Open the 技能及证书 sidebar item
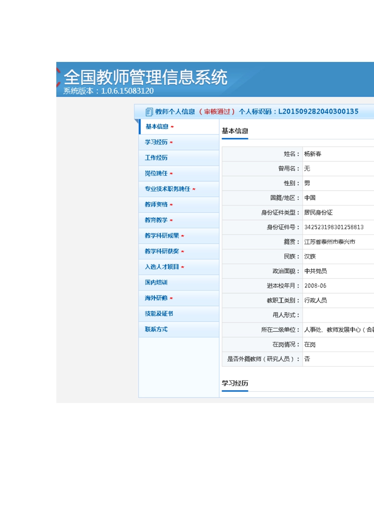 pyautogui.click(x=159, y=314)
